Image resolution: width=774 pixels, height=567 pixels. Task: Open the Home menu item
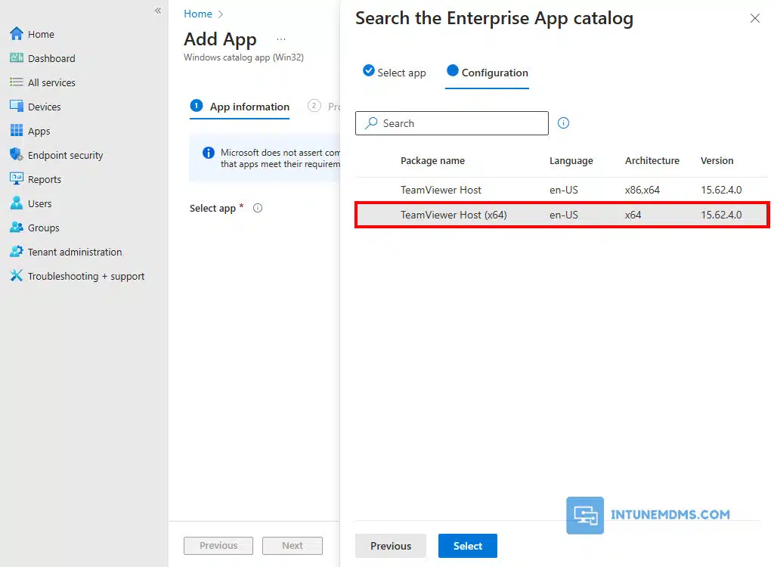41,34
